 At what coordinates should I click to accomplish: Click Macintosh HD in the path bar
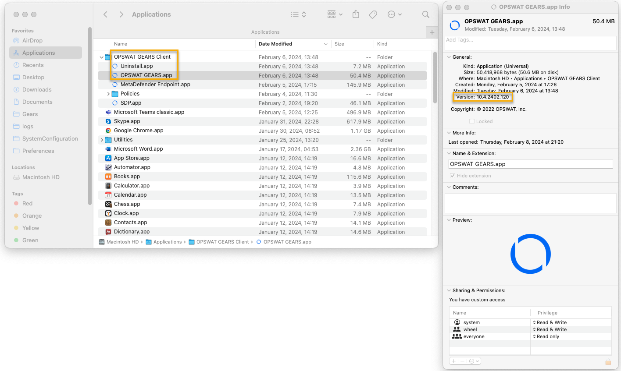pyautogui.click(x=119, y=242)
